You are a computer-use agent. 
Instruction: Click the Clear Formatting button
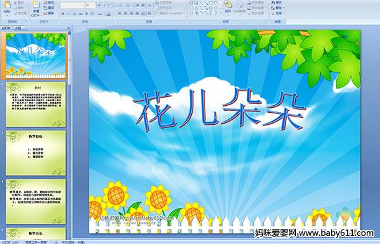[111, 5]
